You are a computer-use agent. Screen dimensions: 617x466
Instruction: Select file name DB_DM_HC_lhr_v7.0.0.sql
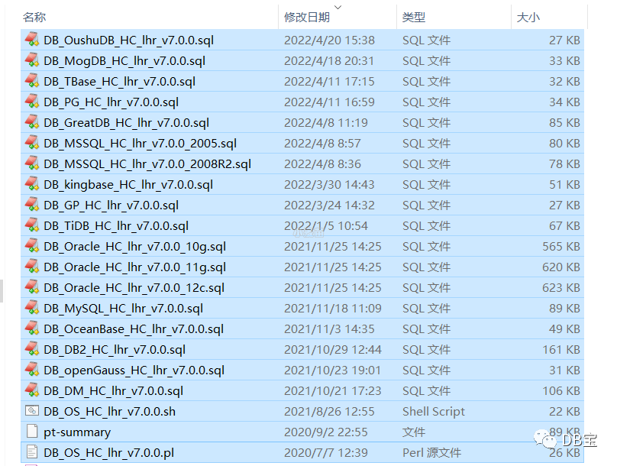coord(113,391)
